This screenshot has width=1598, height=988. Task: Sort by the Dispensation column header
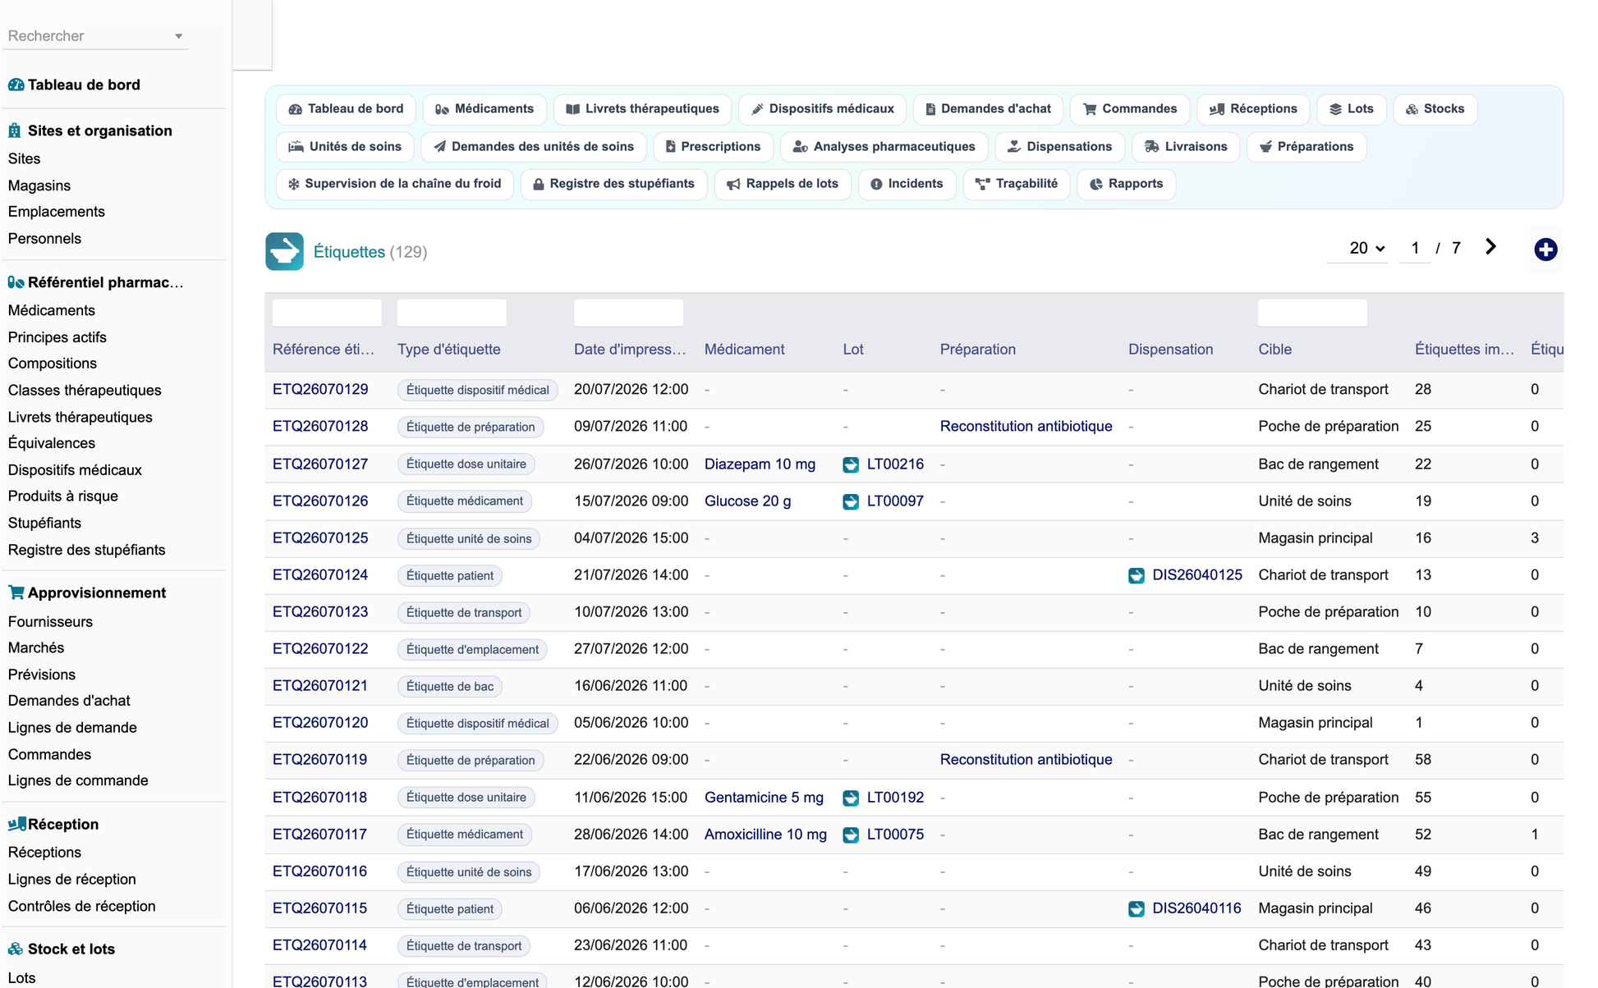1170,350
